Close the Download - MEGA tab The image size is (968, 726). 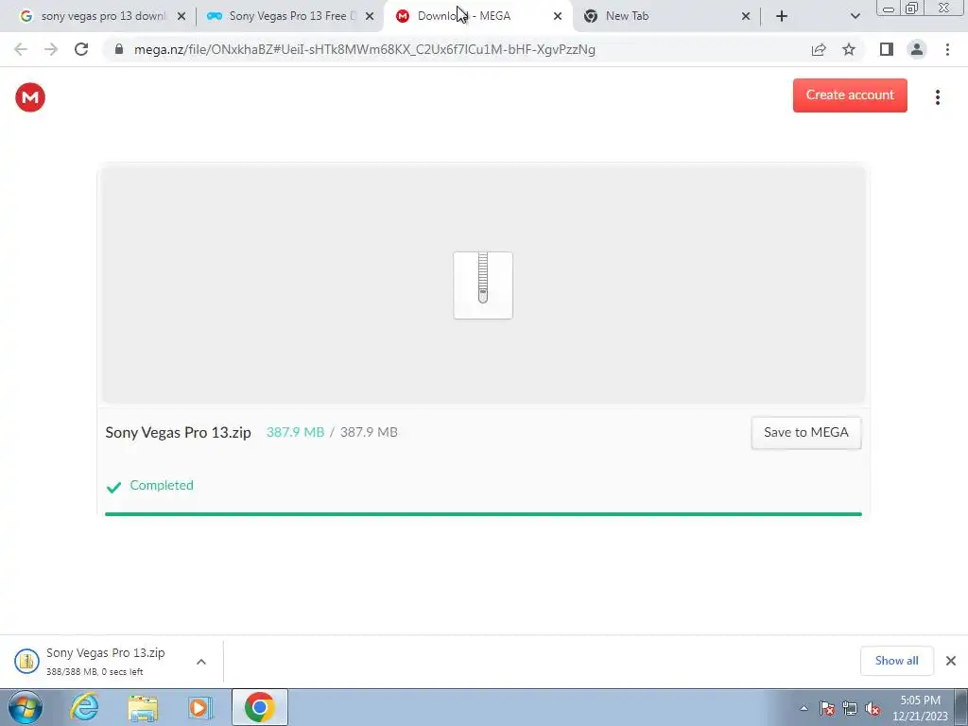coord(558,17)
